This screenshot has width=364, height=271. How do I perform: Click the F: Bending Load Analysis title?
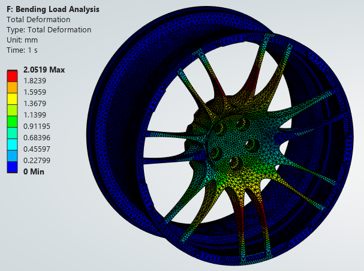click(53, 9)
